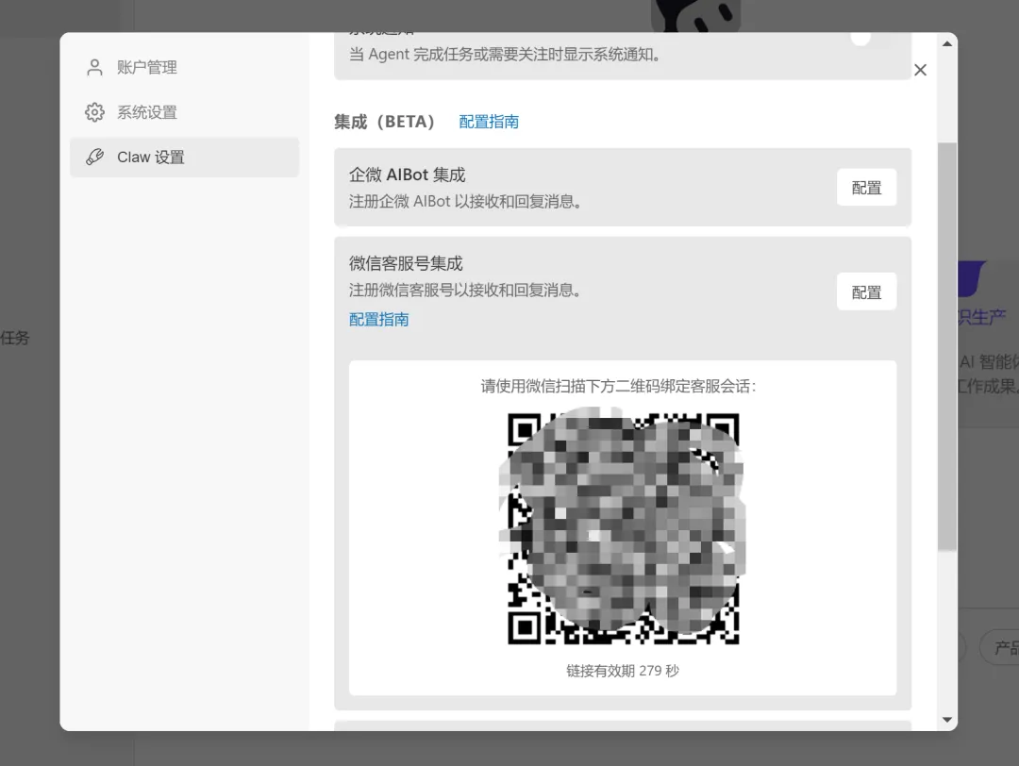The image size is (1019, 766).
Task: Click the claw icon beside Claw 设置
Action: coord(95,158)
